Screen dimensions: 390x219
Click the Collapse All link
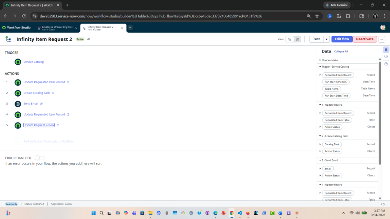[x=341, y=51]
